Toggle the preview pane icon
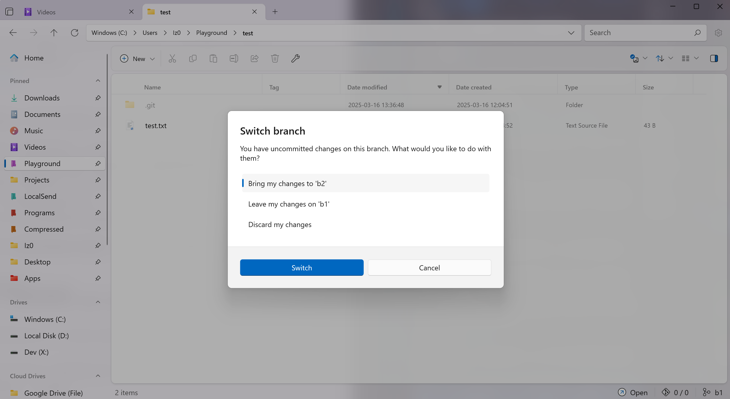 [x=714, y=59]
